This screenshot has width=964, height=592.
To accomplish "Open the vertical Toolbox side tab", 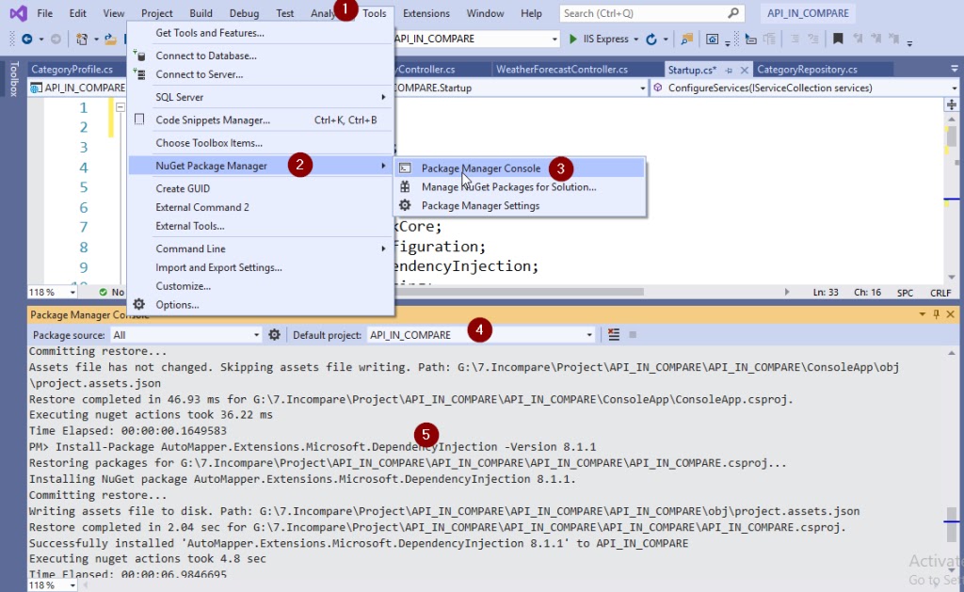I will pos(13,79).
